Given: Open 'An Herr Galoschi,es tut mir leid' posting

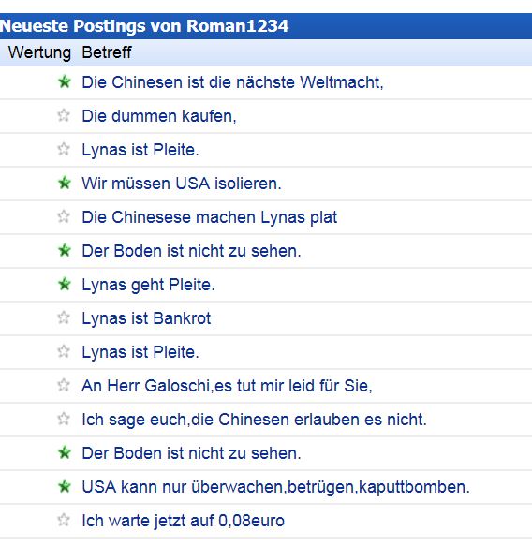Looking at the screenshot, I should (x=227, y=386).
